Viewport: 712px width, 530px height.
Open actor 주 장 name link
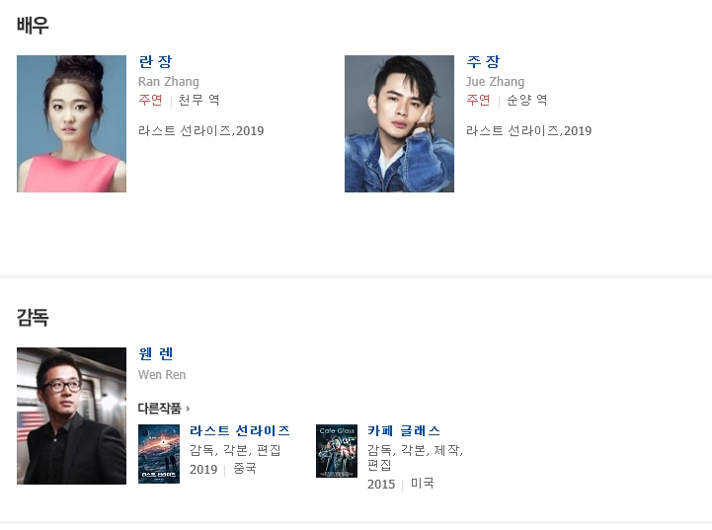(483, 62)
